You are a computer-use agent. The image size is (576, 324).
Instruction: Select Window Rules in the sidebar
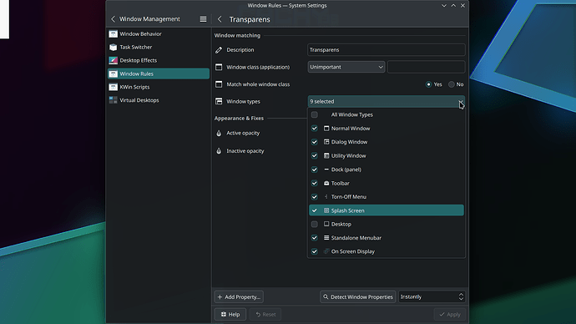click(159, 73)
